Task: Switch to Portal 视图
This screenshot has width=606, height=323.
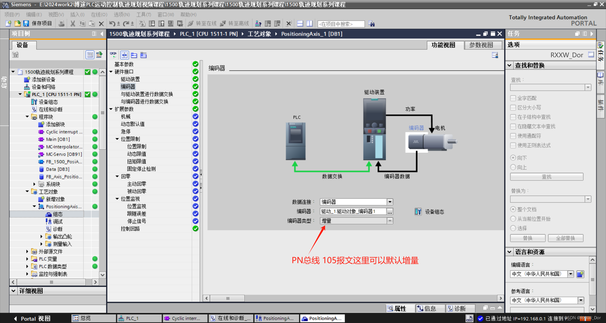Action: coord(32,319)
